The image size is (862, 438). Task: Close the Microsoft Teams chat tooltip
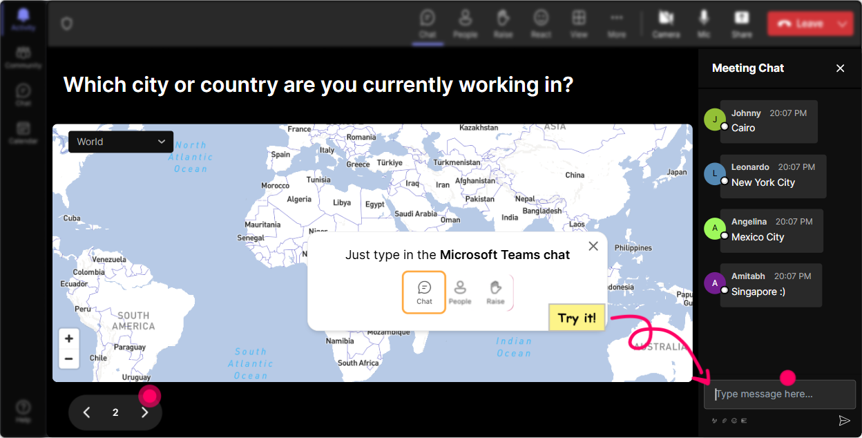593,246
